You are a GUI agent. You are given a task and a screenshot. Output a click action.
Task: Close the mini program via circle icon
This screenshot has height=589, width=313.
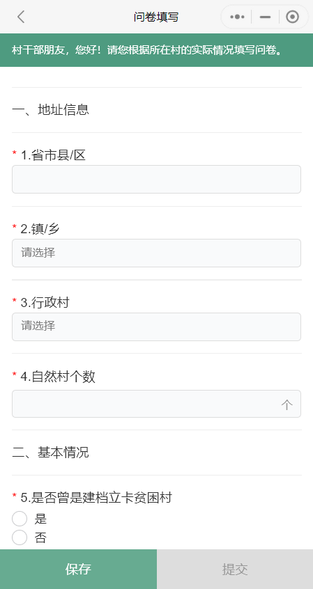click(x=292, y=17)
